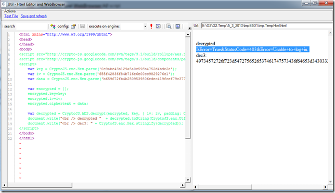Click the Save and refresh link
Image resolution: width=335 pixels, height=193 pixels.
[33, 16]
